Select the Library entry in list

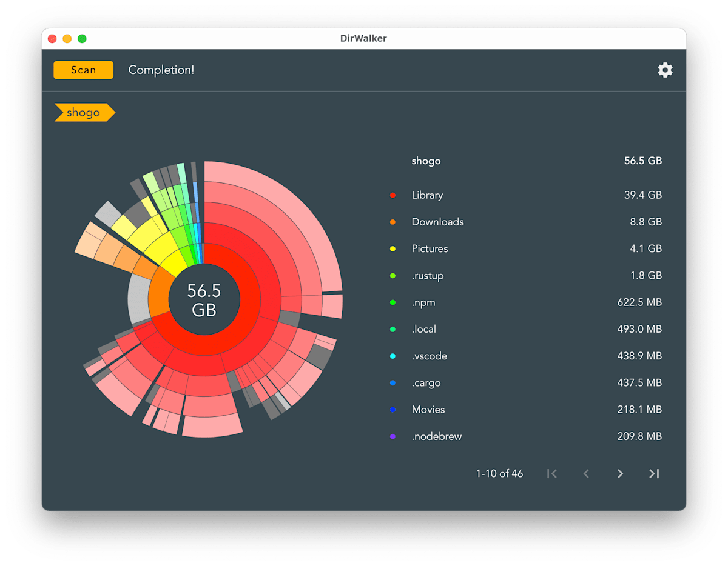point(525,195)
